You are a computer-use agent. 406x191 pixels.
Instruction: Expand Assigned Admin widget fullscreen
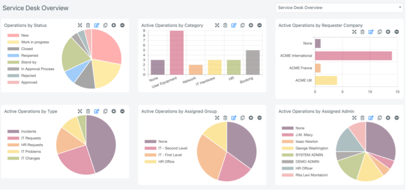(x=354, y=118)
